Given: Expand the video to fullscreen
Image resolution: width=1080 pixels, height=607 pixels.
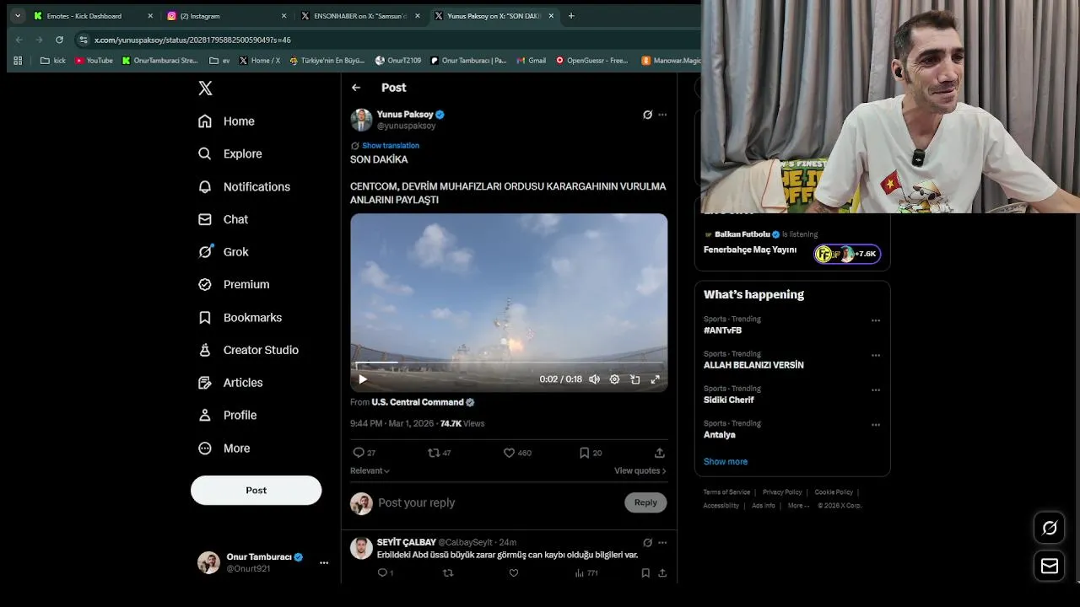Looking at the screenshot, I should (x=655, y=379).
